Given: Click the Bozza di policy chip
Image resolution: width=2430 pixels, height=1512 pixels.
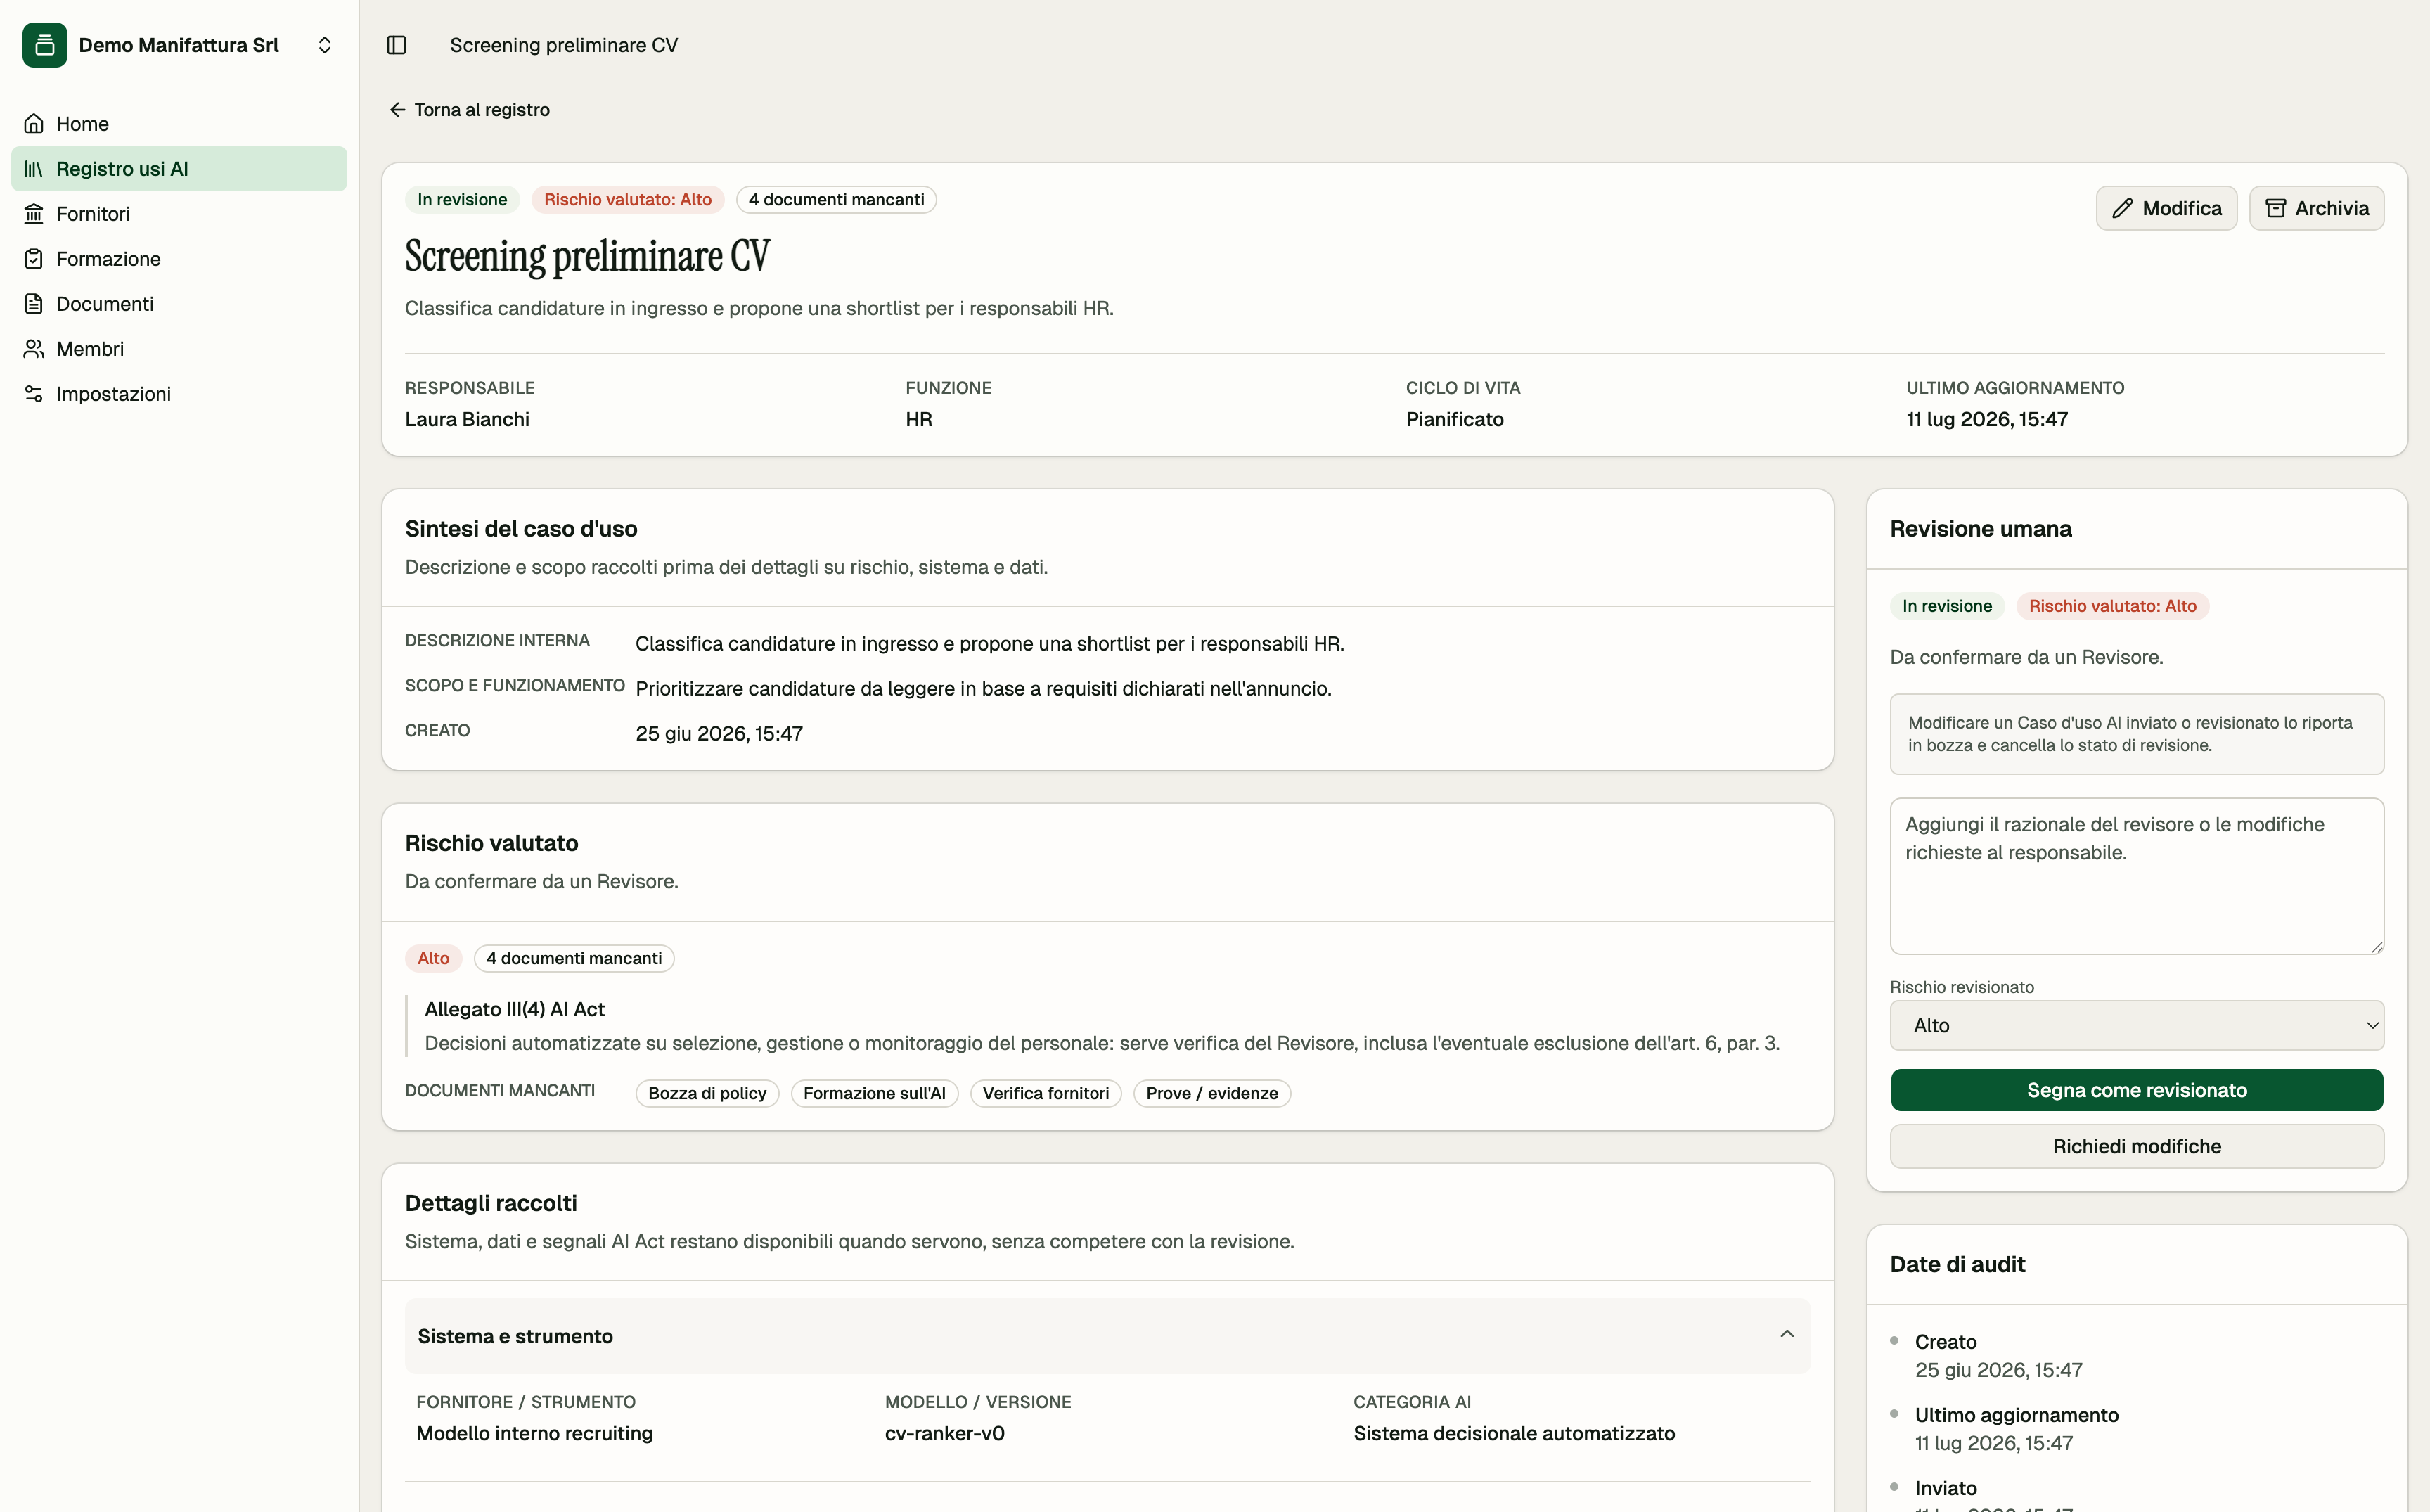Looking at the screenshot, I should [x=707, y=1093].
